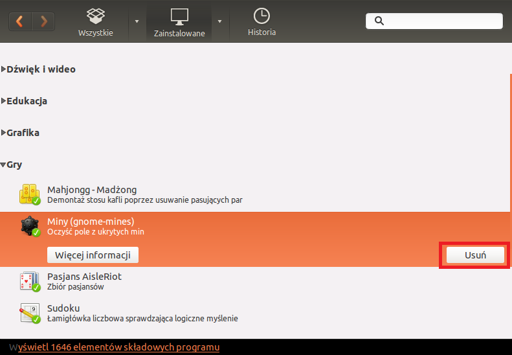Image resolution: width=512 pixels, height=355 pixels.
Task: Go forward with the right arrow button
Action: point(43,21)
